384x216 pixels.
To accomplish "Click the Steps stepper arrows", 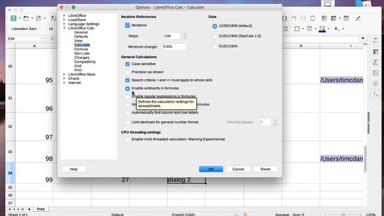I will 184,36.
